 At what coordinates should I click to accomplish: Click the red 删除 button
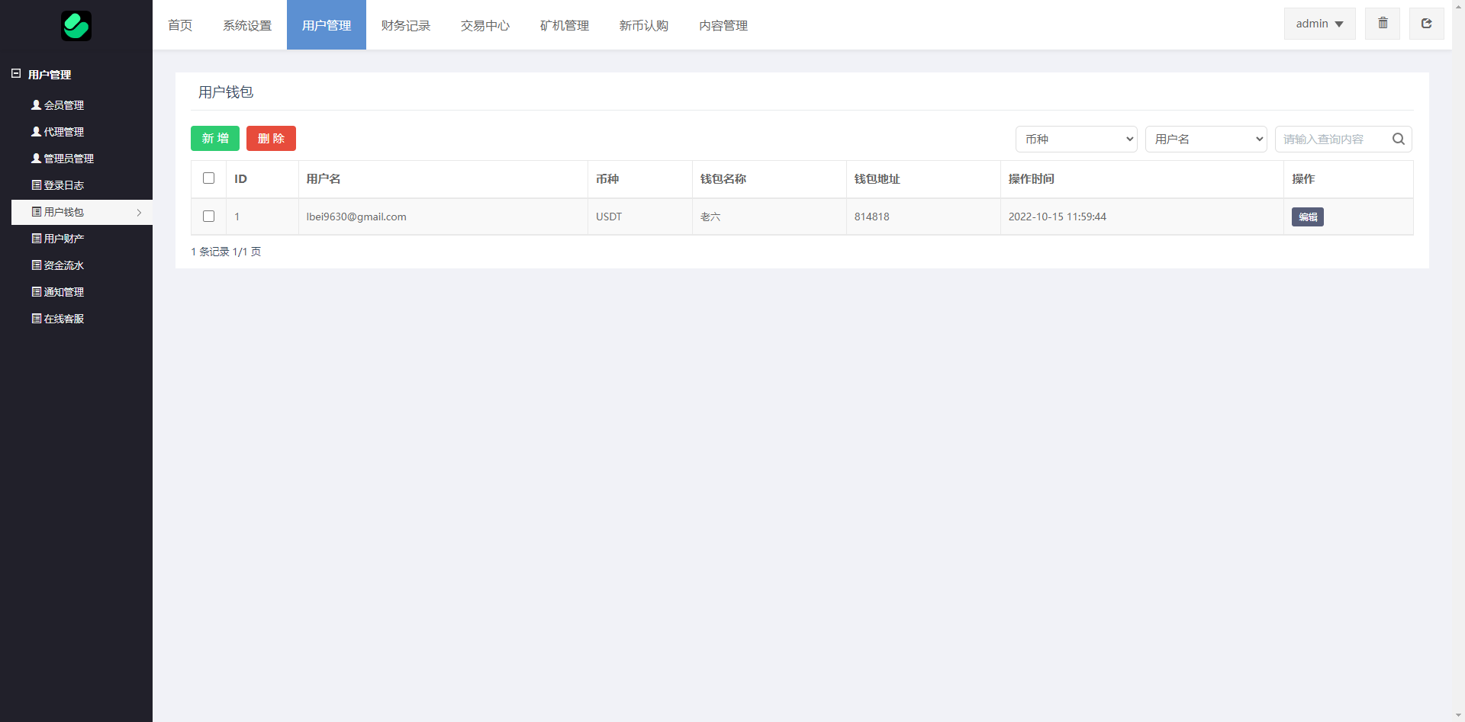(271, 138)
